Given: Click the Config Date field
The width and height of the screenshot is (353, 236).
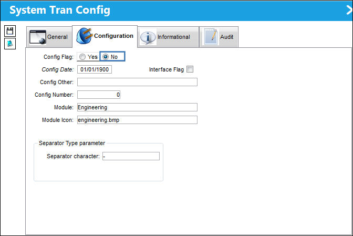Looking at the screenshot, I should [95, 69].
